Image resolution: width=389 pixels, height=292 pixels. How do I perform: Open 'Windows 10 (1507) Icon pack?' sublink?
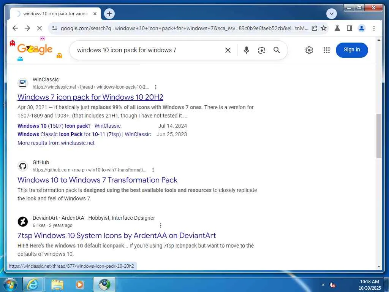coord(69,126)
